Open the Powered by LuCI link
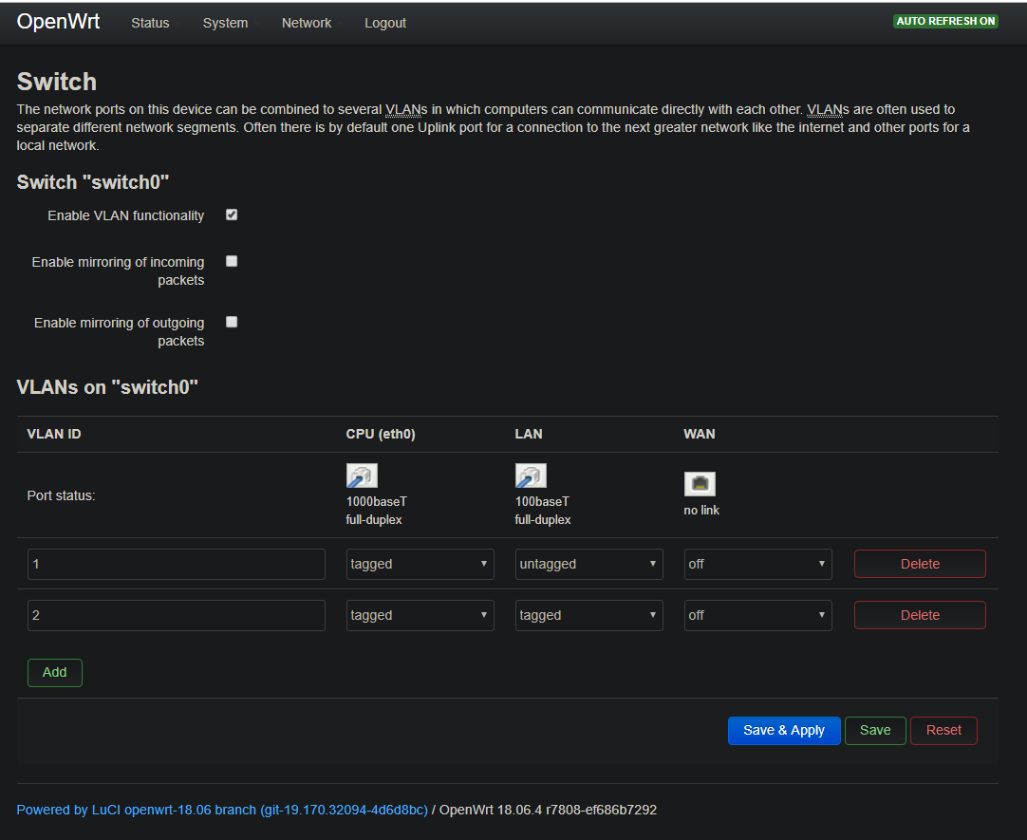Viewport: 1027px width, 840px height. 222,810
